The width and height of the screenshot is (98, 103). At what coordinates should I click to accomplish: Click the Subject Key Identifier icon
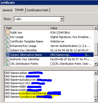(x=8, y=50)
